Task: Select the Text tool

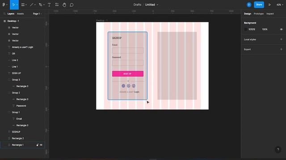Action: tap(49, 5)
